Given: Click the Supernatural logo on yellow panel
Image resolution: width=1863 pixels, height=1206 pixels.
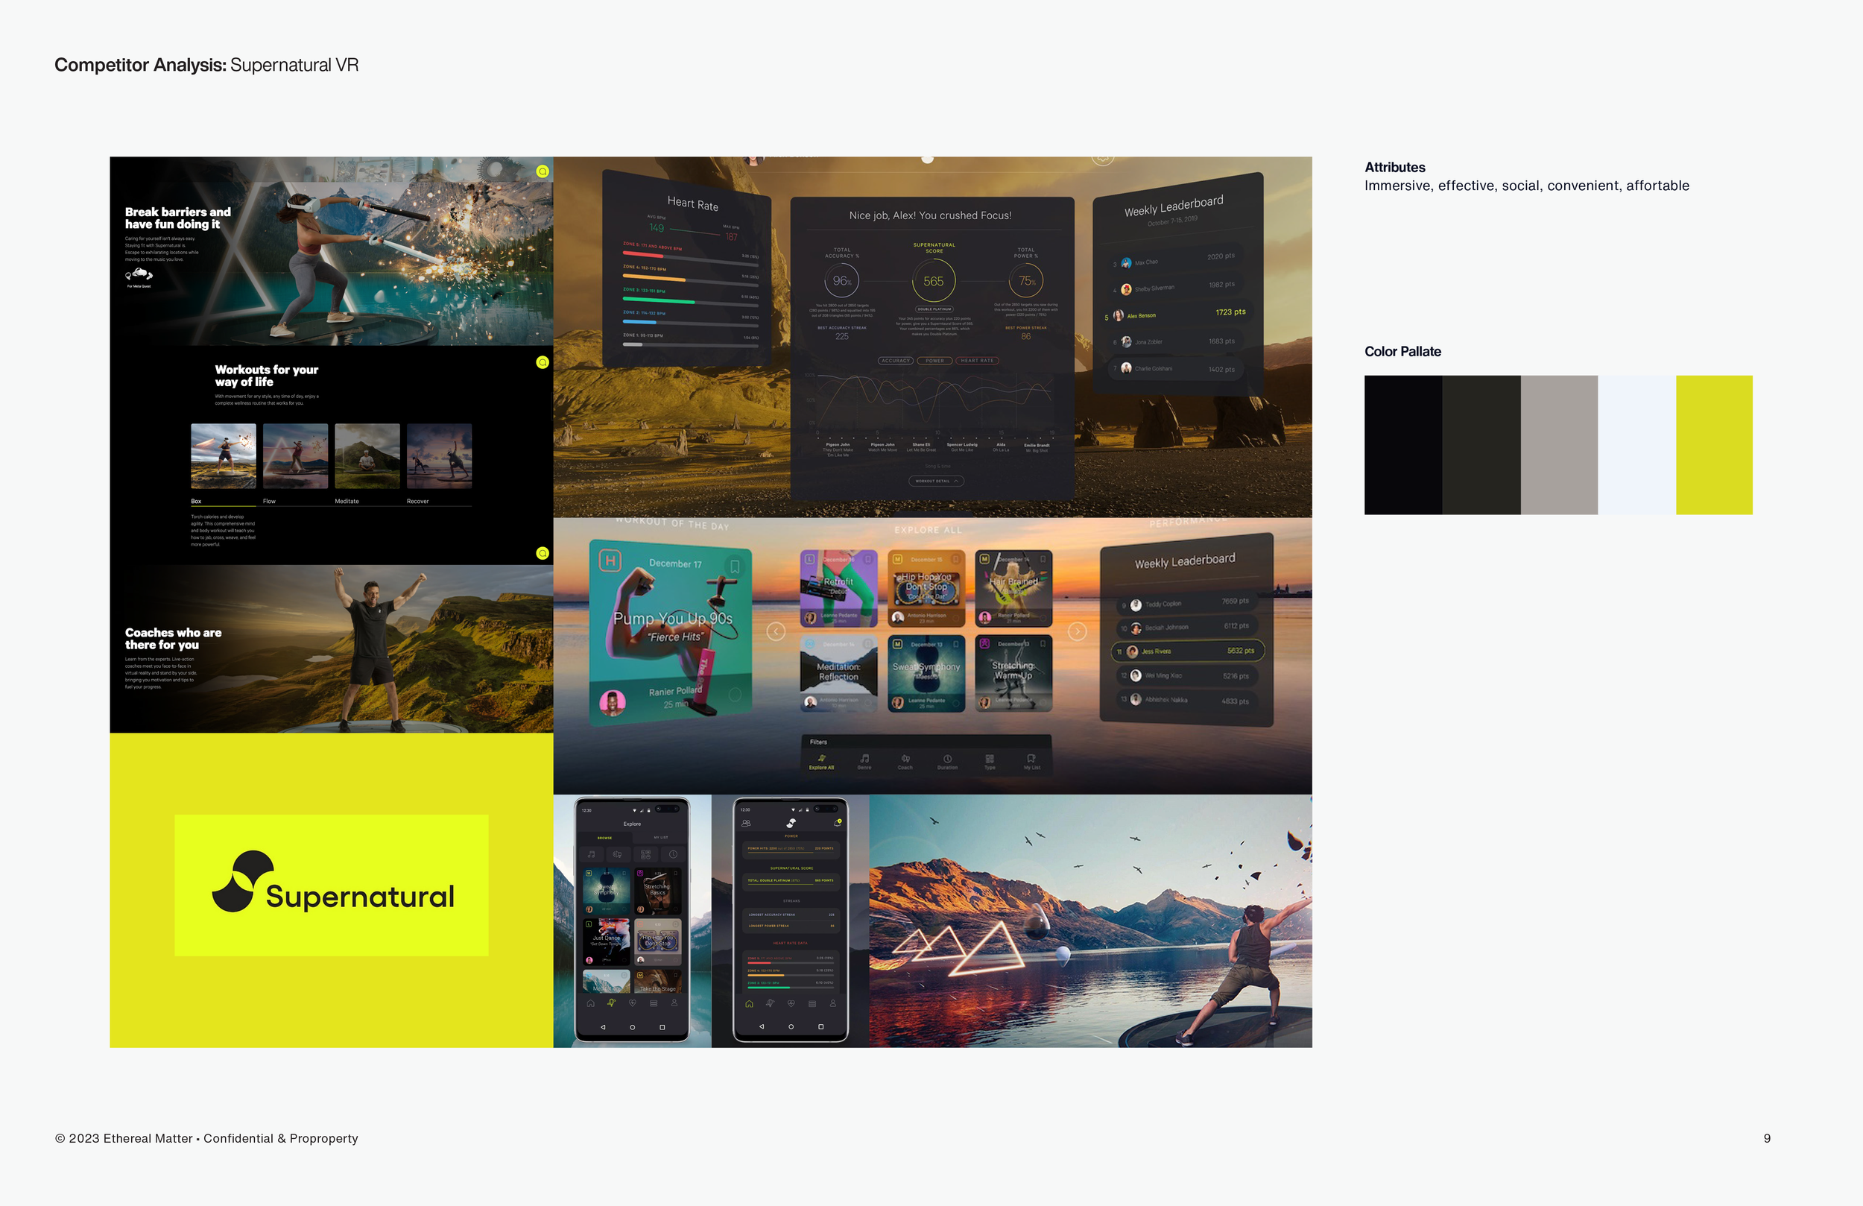Looking at the screenshot, I should [332, 883].
